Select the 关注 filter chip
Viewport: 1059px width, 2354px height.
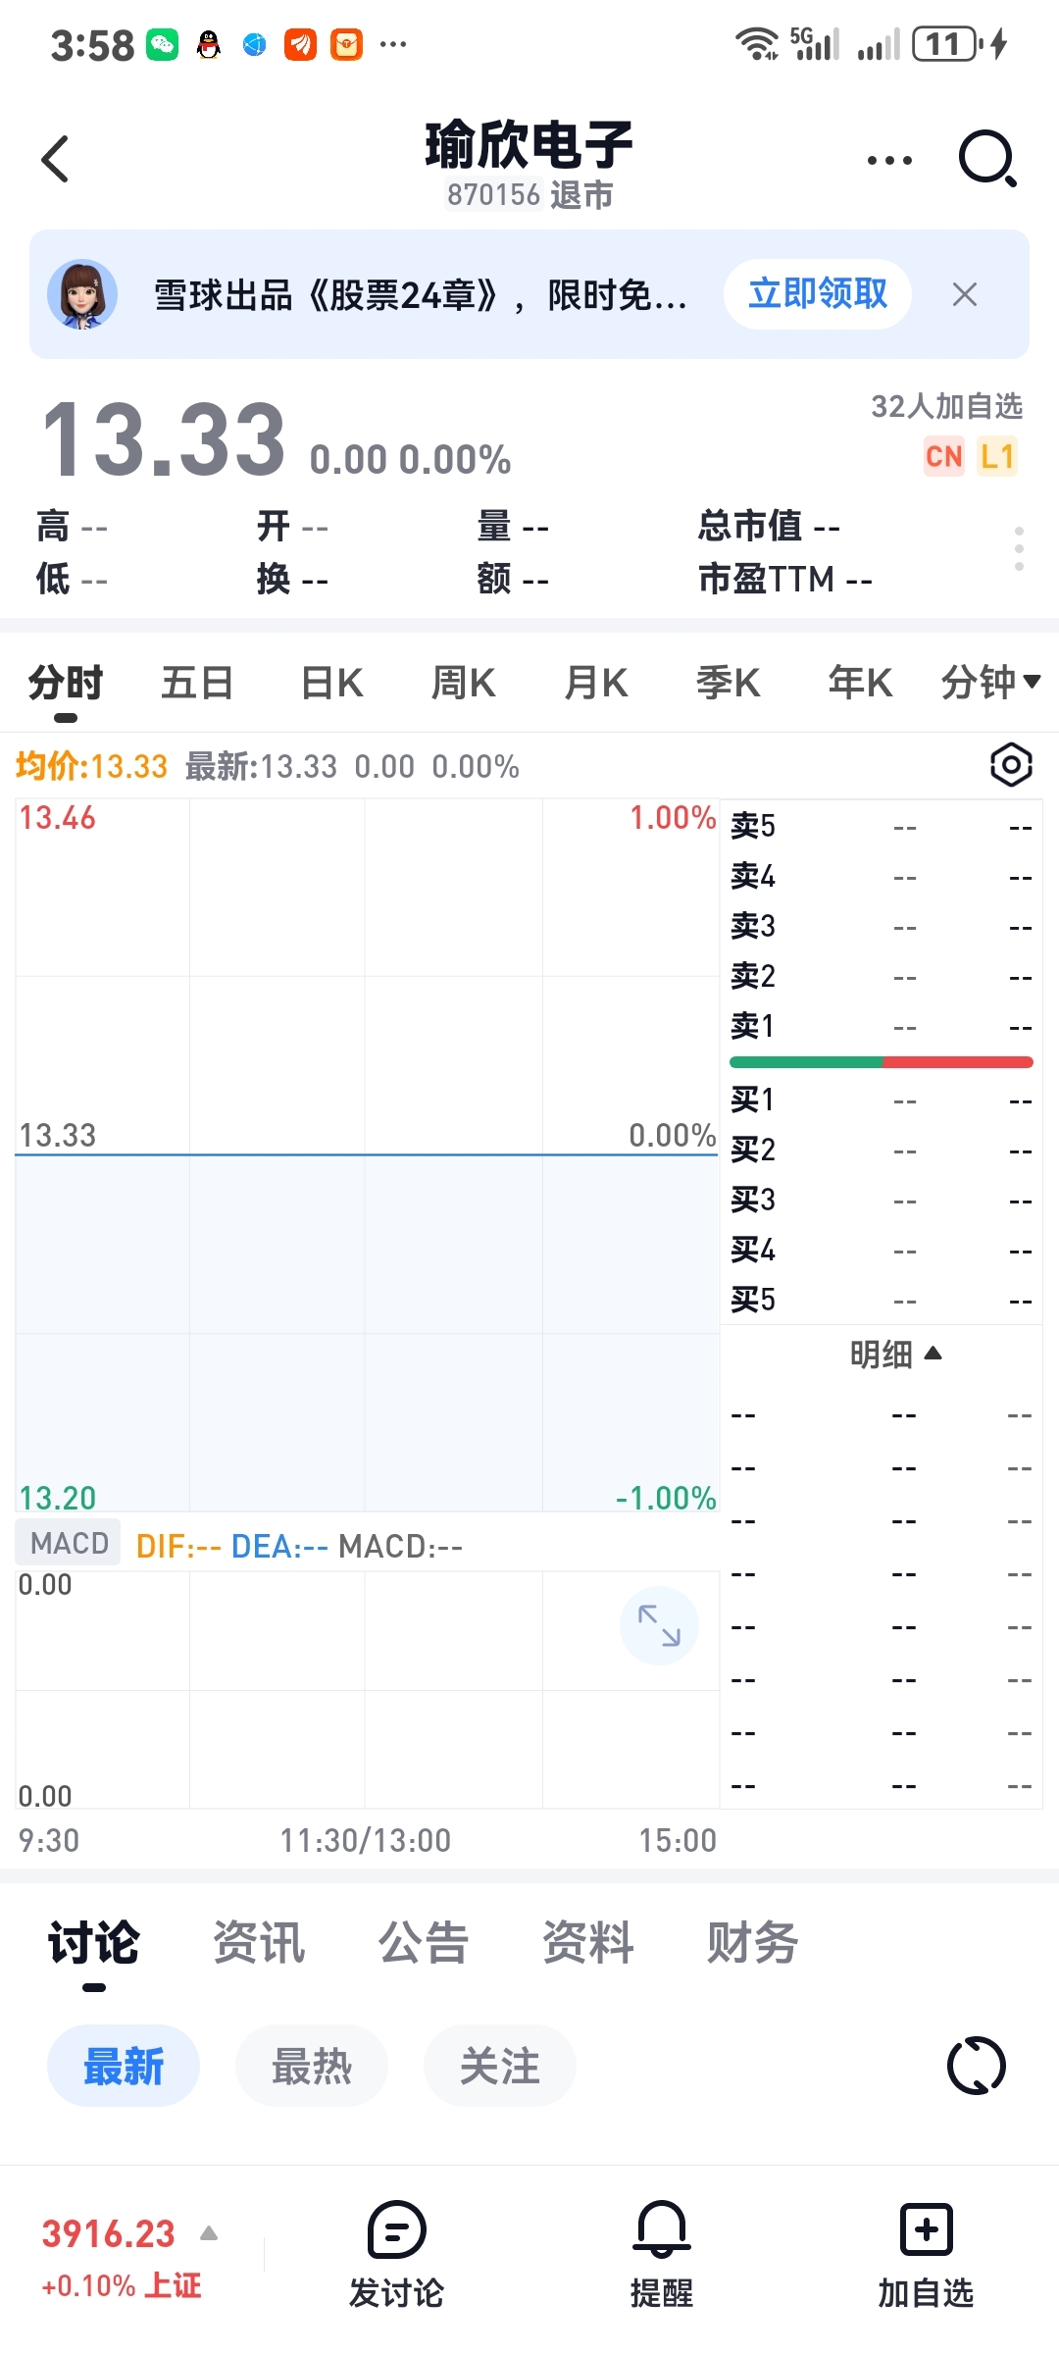click(500, 2066)
